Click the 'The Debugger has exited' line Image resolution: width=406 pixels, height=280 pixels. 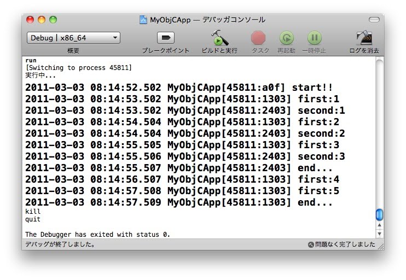tap(98, 234)
